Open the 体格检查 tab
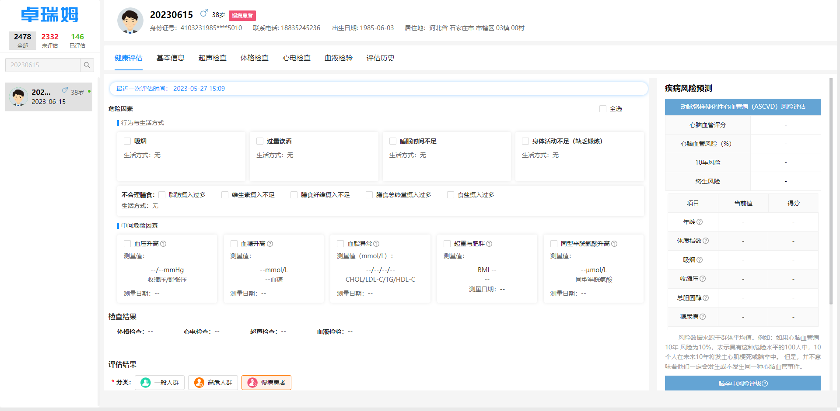The image size is (840, 411). pyautogui.click(x=255, y=58)
